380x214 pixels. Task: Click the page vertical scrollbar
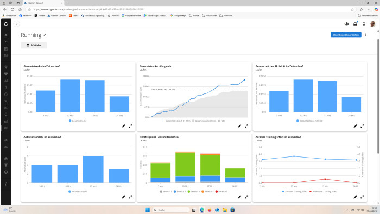coord(378,96)
